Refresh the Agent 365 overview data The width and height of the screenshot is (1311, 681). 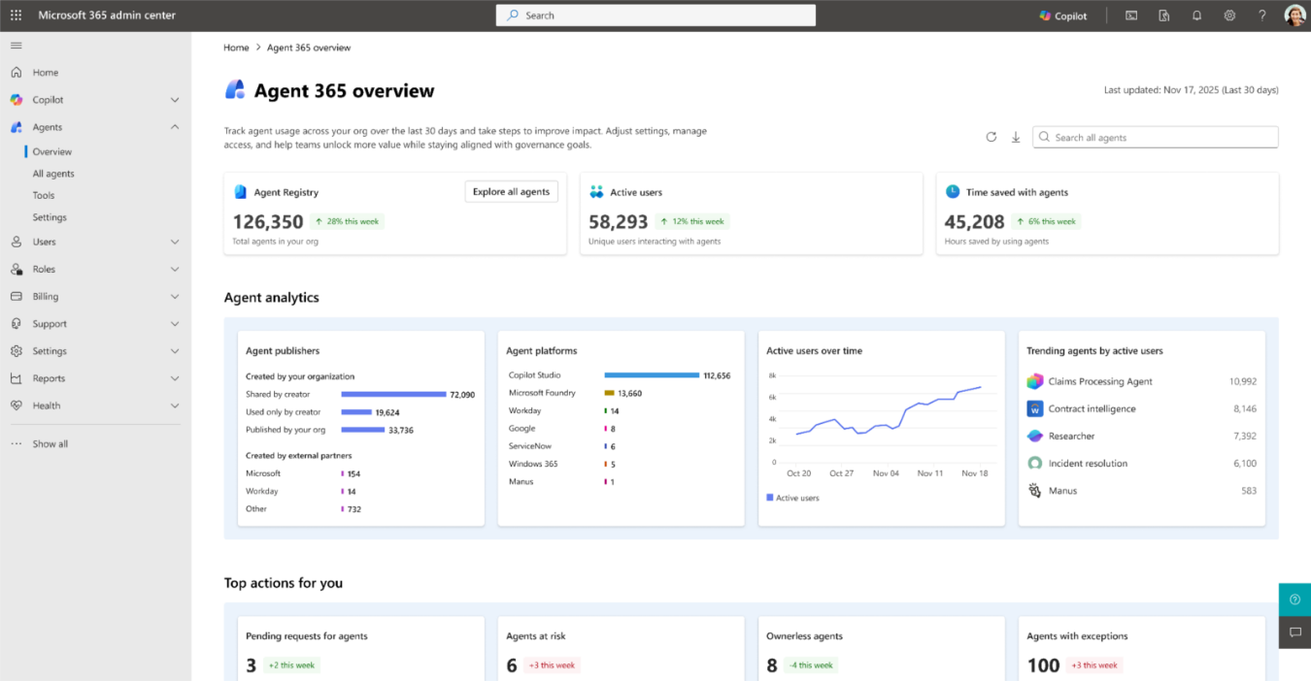pyautogui.click(x=991, y=138)
